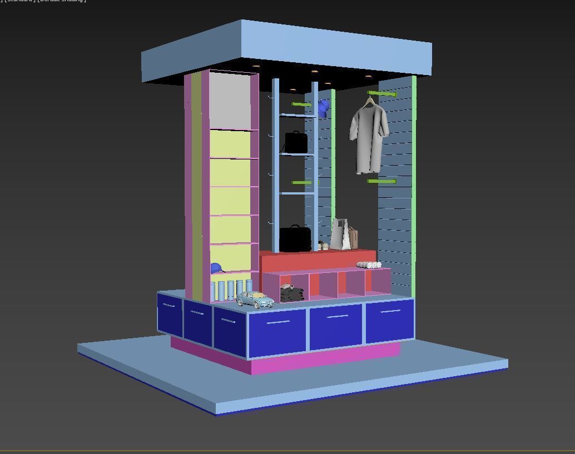Screen dimensions: 575x454
Task: Select the hanging grey shirt model
Action: click(369, 138)
